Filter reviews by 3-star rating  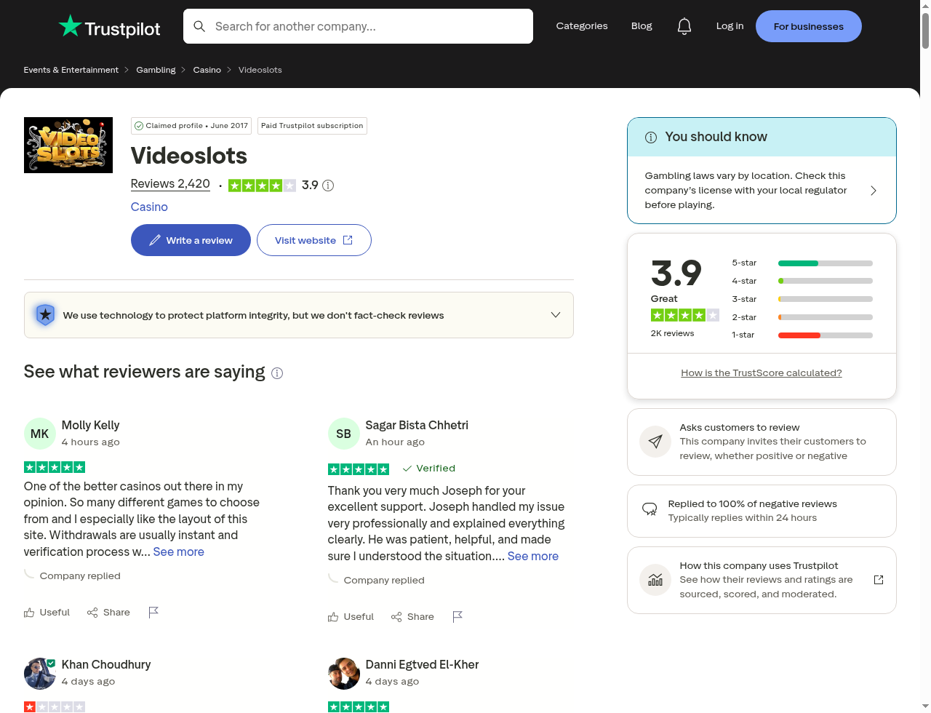coord(802,299)
